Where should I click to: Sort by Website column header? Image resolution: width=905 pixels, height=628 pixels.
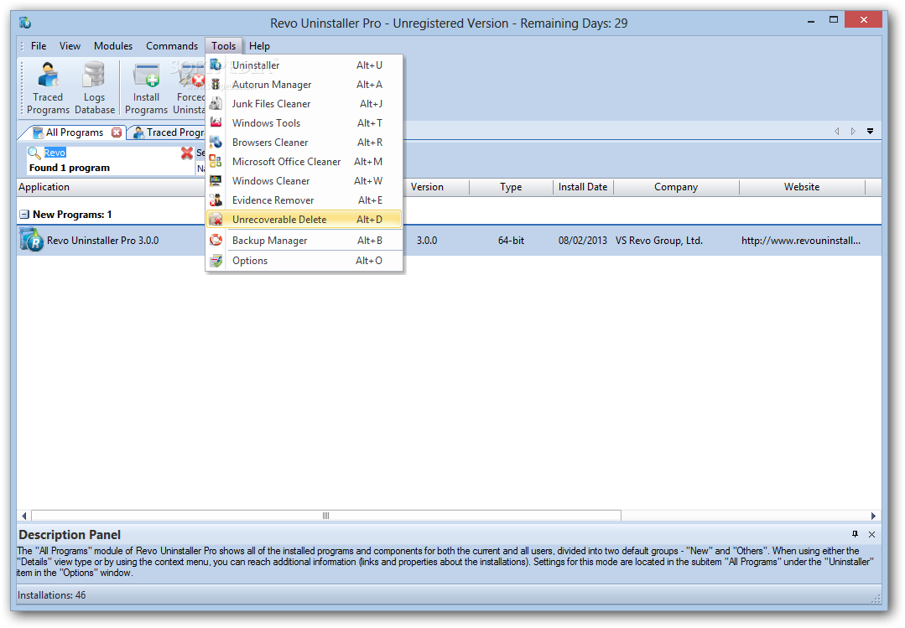tap(802, 187)
